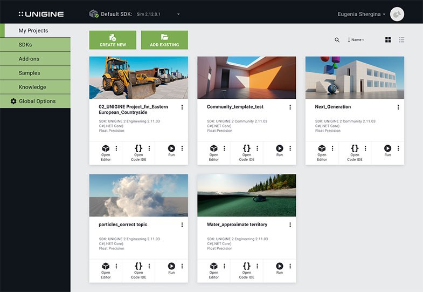Image resolution: width=423 pixels, height=292 pixels.
Task: Select the SDKs sidebar tab
Action: [35, 45]
